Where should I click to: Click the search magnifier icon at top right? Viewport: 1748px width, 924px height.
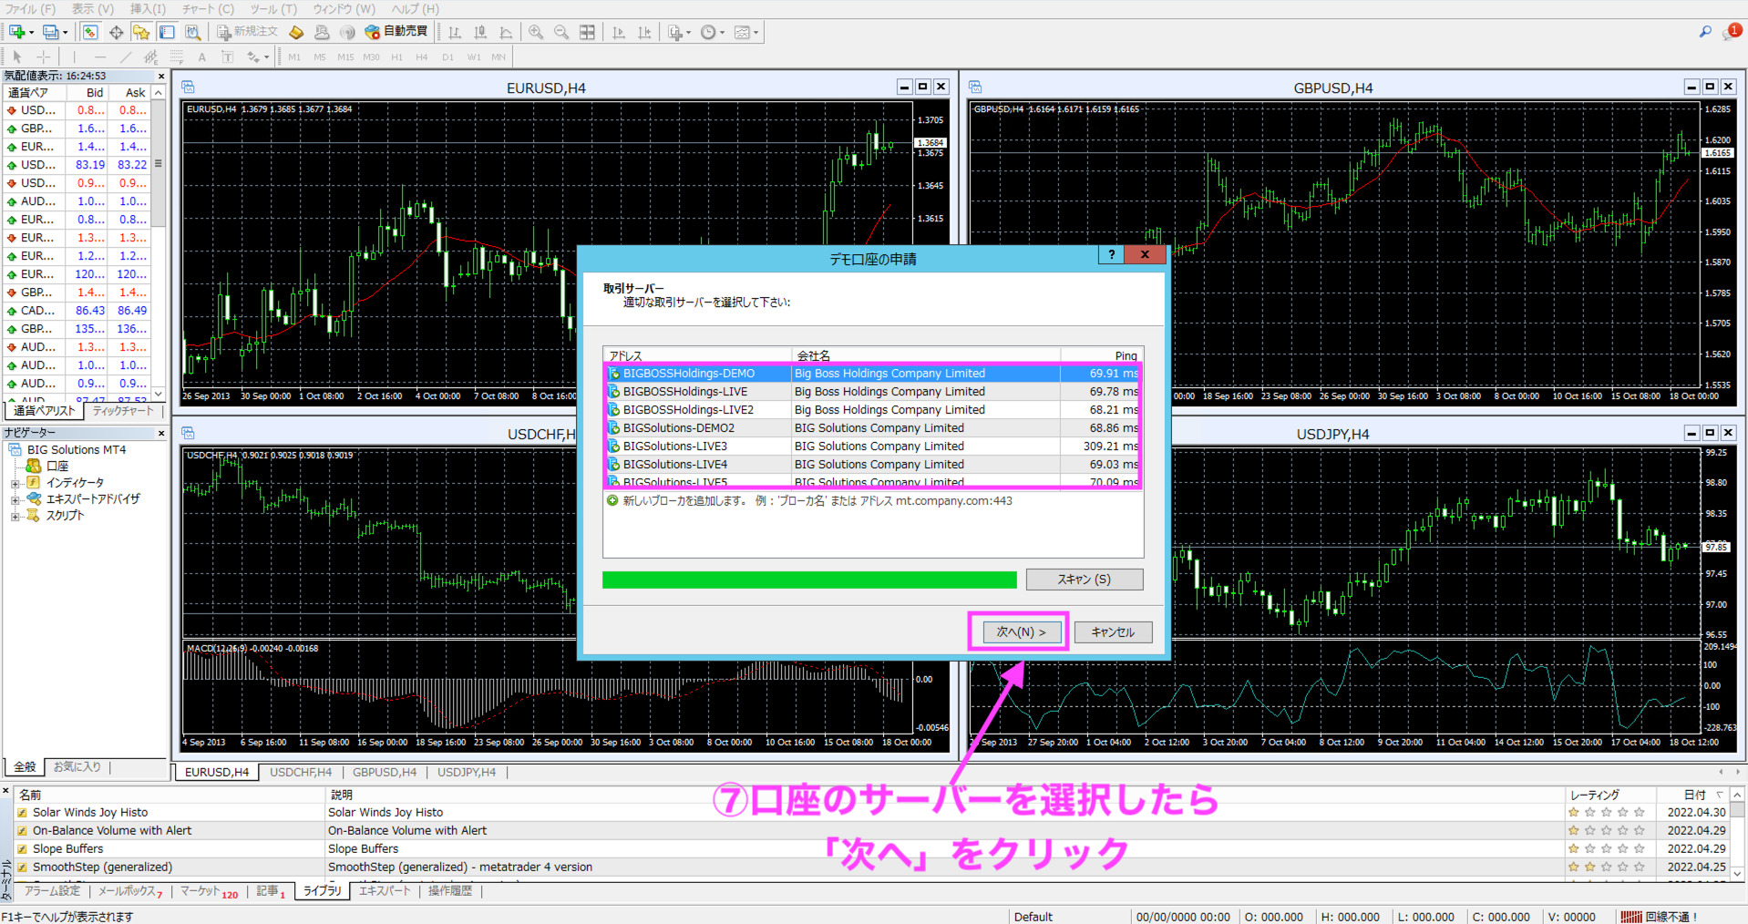click(1704, 32)
